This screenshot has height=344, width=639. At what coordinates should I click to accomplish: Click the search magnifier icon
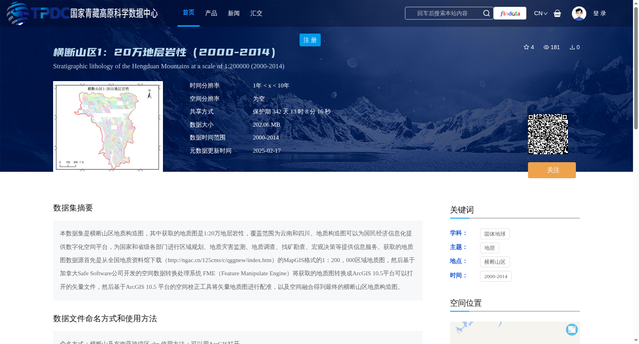point(486,13)
